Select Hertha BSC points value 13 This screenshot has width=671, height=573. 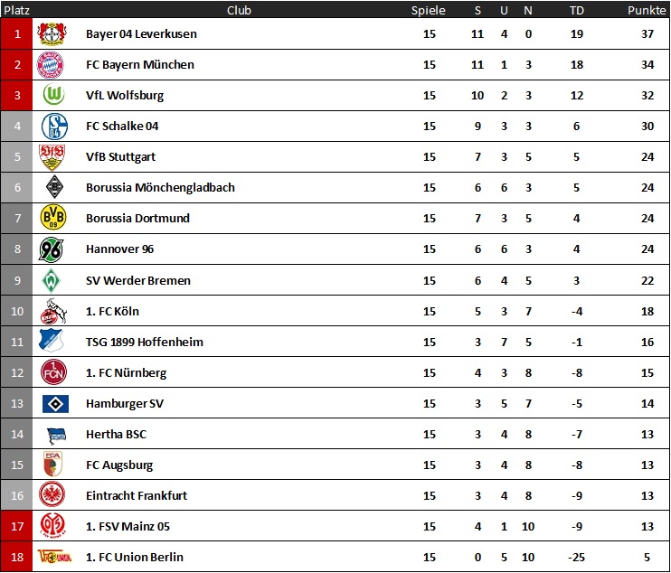click(x=647, y=434)
